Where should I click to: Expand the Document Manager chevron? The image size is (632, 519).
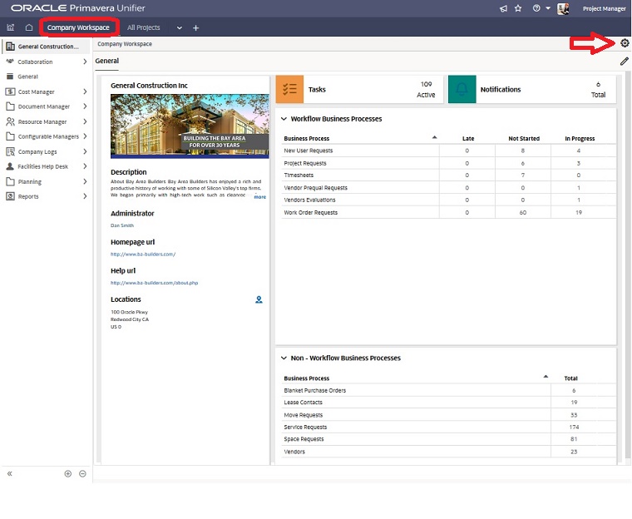point(85,106)
